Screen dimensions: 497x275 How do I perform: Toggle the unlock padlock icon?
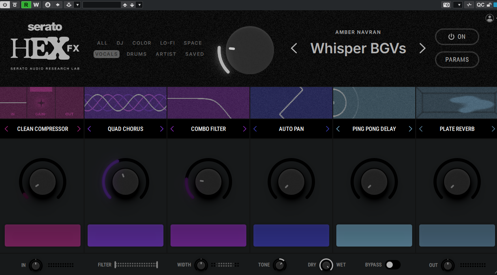tap(489, 5)
